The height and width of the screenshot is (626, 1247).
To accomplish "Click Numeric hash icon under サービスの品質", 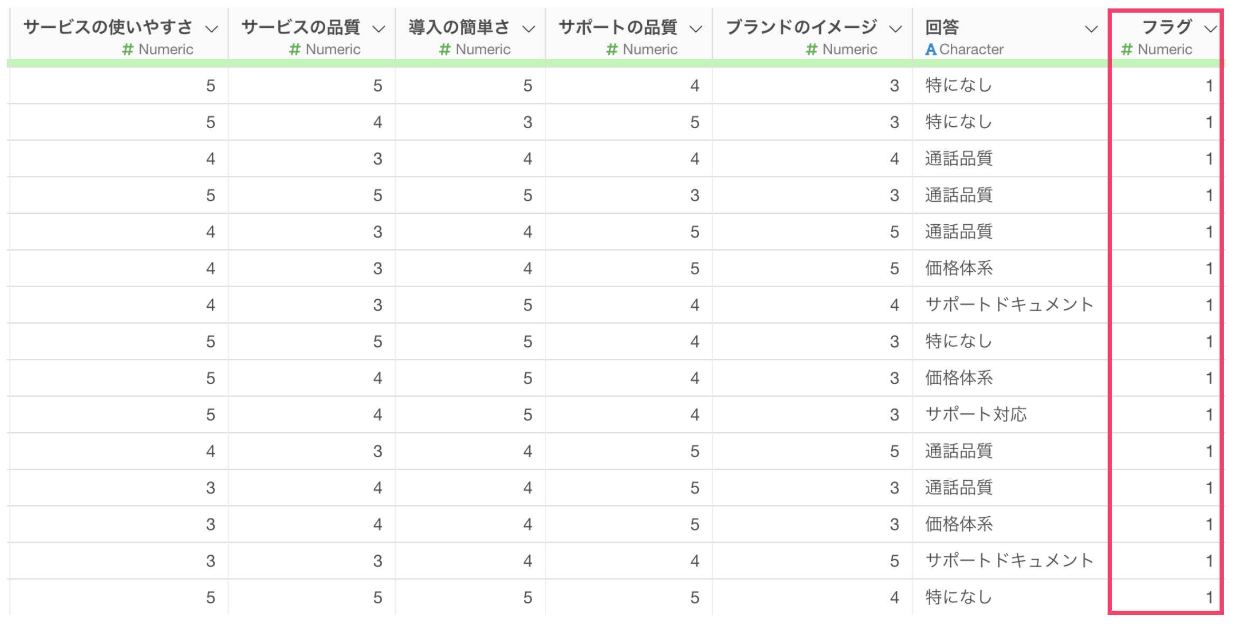I will click(295, 50).
